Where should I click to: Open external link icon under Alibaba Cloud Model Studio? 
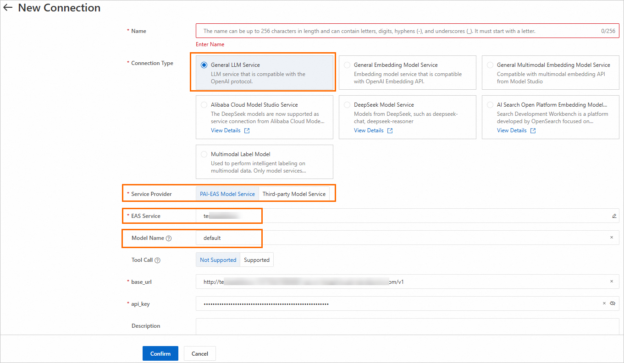(247, 131)
